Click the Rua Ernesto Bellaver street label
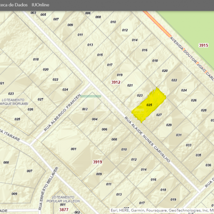The width and height of the screenshot is (214, 214). [48, 188]
